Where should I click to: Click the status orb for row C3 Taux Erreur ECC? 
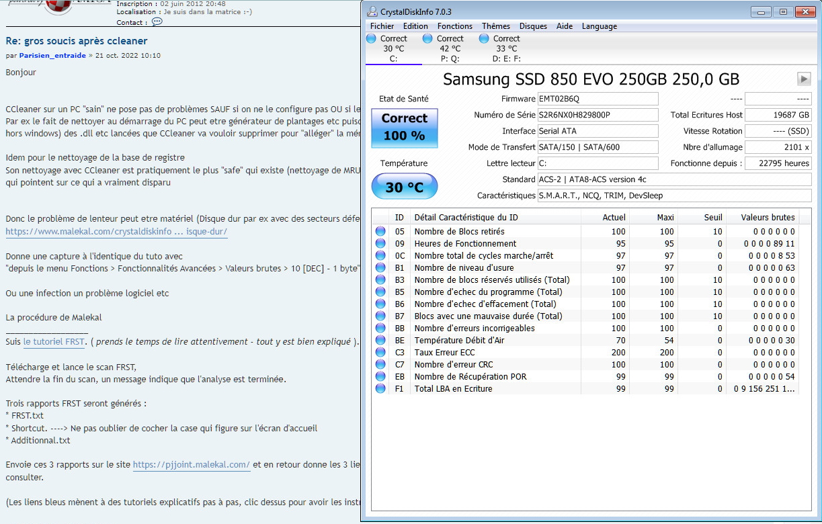[x=380, y=353]
